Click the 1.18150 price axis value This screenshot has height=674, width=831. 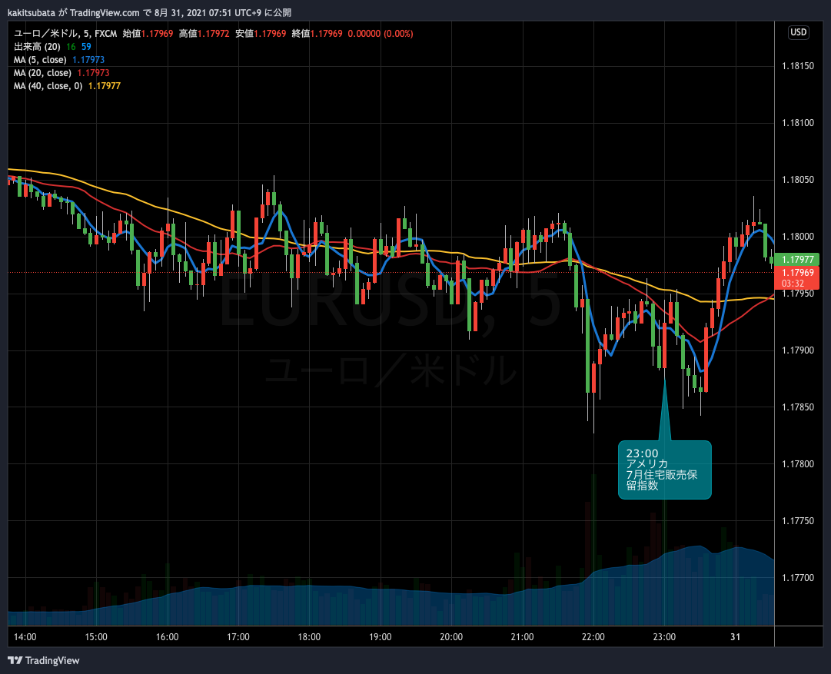tap(798, 66)
